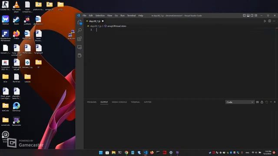
Task: Close the bottom panel
Action: (275, 102)
